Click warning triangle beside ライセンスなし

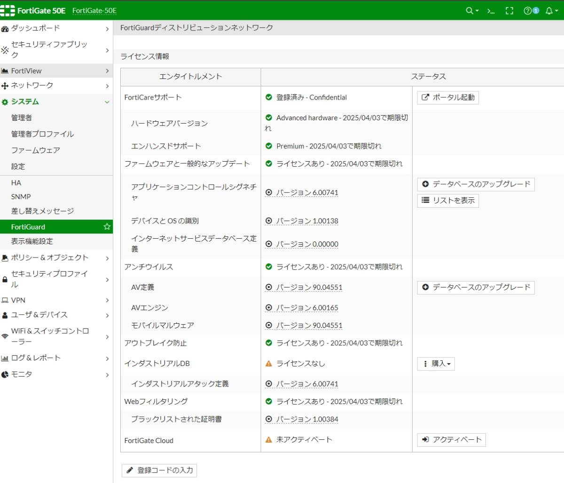tap(269, 363)
